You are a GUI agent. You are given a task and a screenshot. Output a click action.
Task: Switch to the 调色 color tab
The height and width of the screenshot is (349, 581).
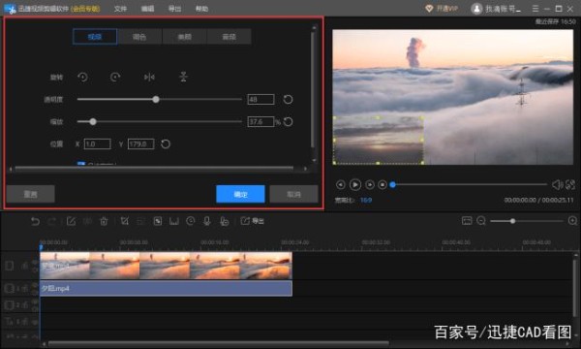click(139, 37)
